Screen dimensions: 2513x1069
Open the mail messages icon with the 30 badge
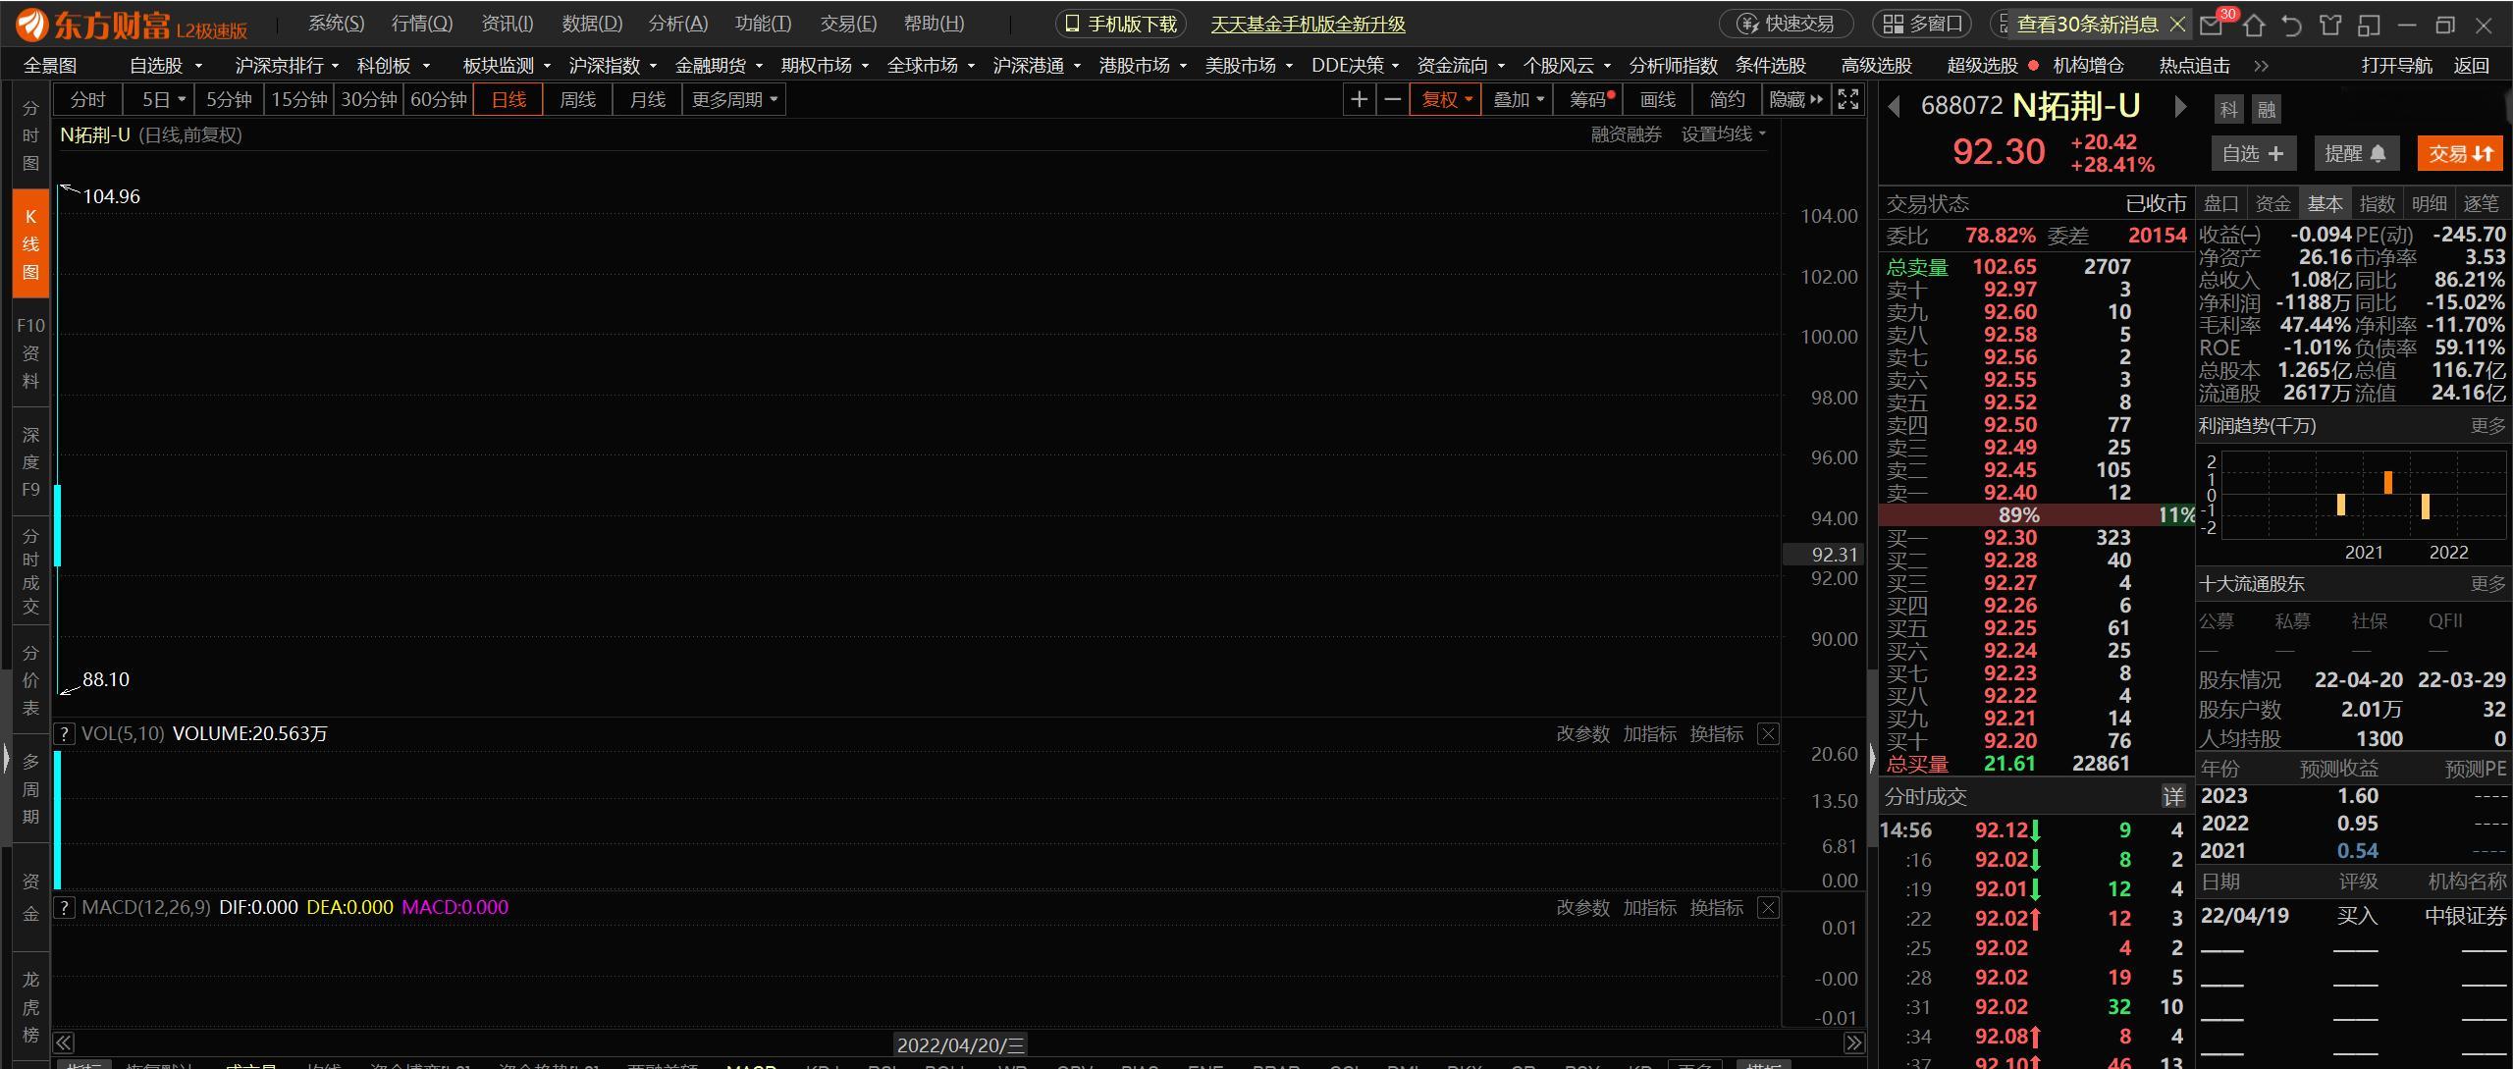(x=2211, y=25)
